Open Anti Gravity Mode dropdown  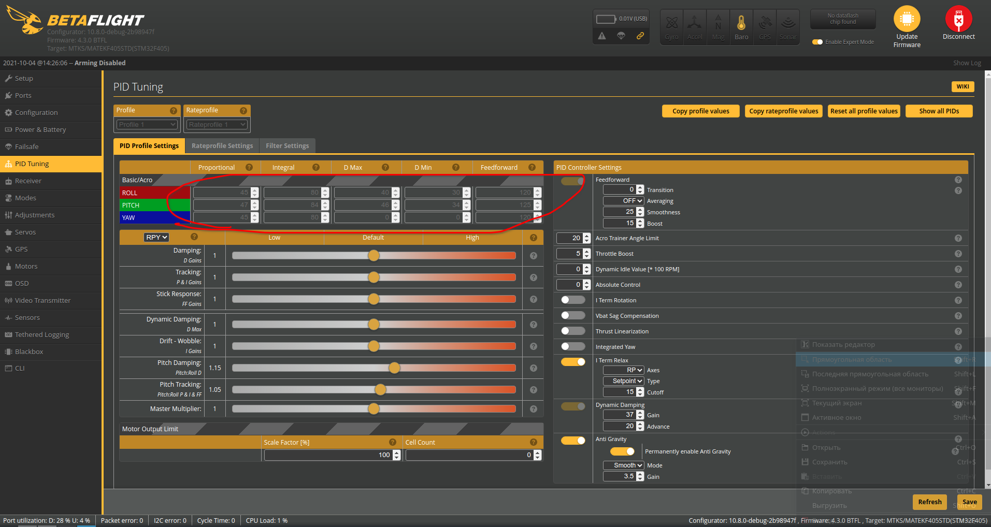[x=624, y=465]
